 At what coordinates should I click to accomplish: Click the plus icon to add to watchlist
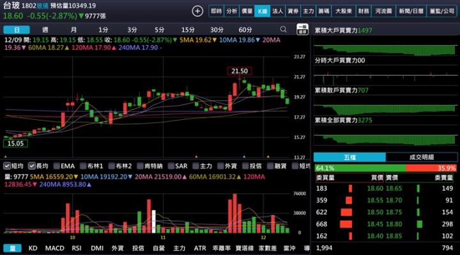[x=197, y=11]
